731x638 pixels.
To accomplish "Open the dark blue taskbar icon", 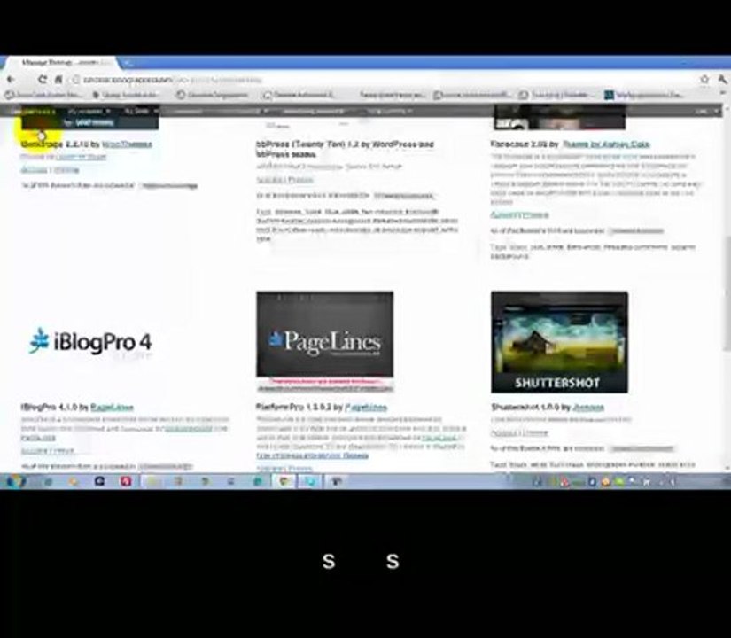I will tap(99, 481).
